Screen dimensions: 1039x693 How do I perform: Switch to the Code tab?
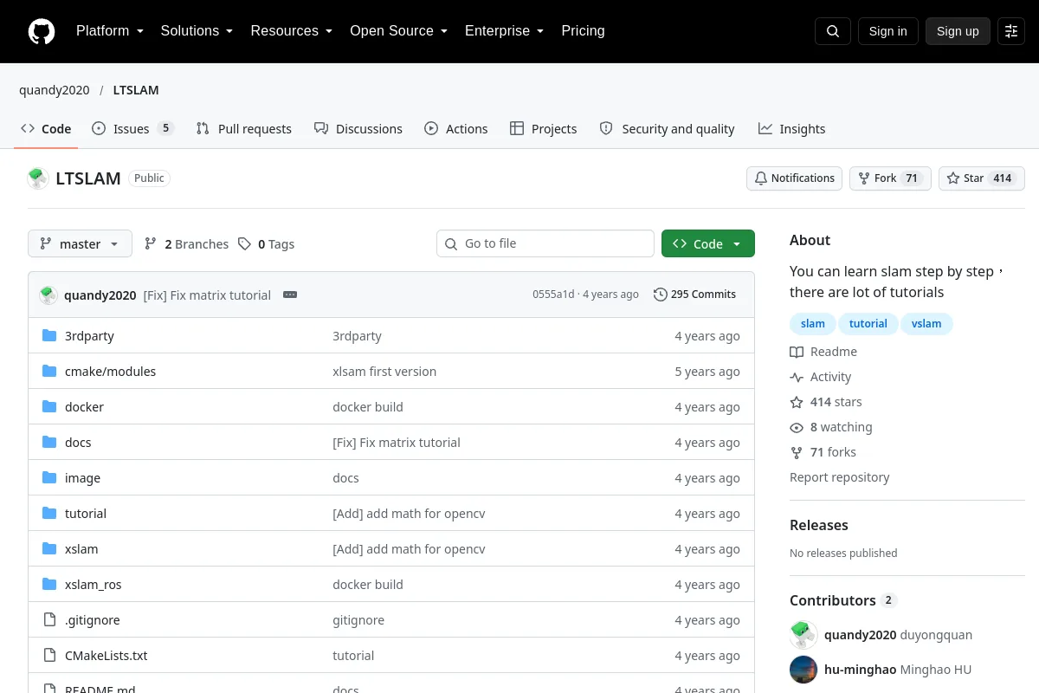[x=46, y=129]
